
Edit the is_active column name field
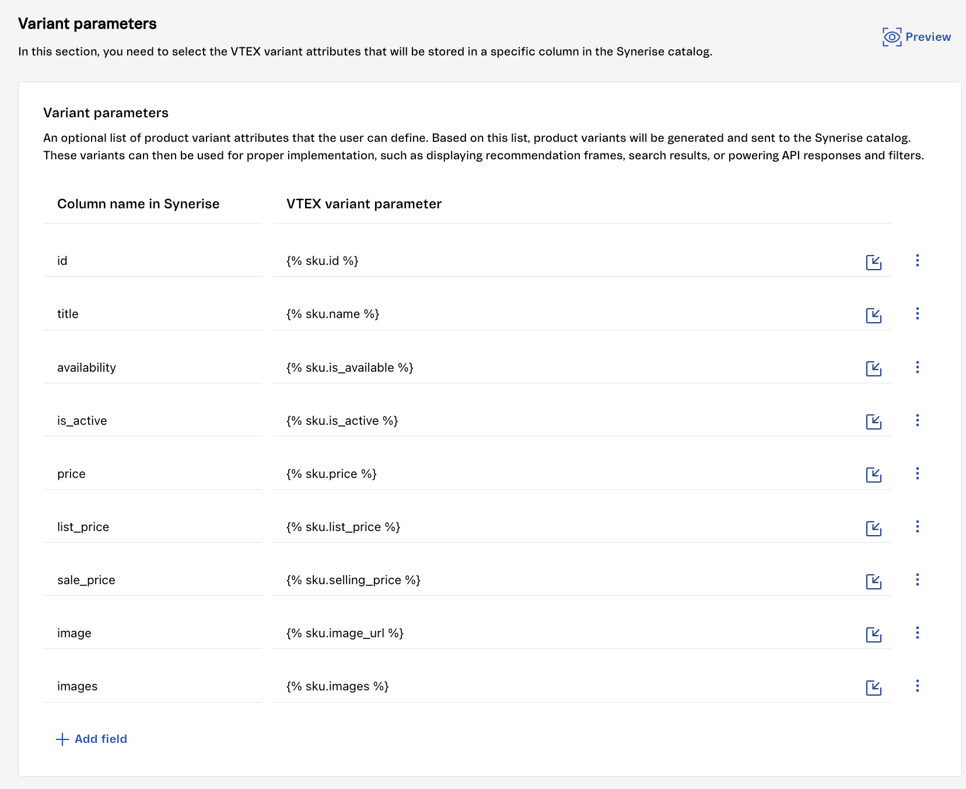pyautogui.click(x=152, y=421)
